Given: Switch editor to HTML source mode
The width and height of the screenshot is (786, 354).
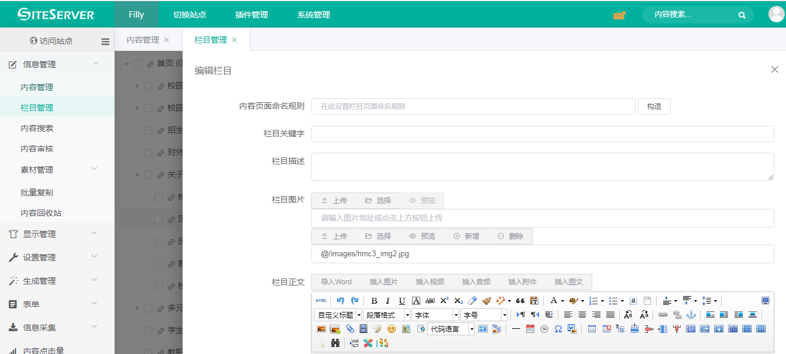Looking at the screenshot, I should point(321,301).
